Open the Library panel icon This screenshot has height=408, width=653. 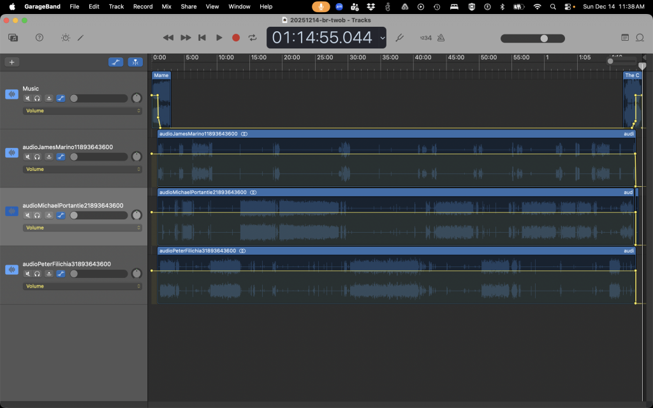click(x=13, y=38)
